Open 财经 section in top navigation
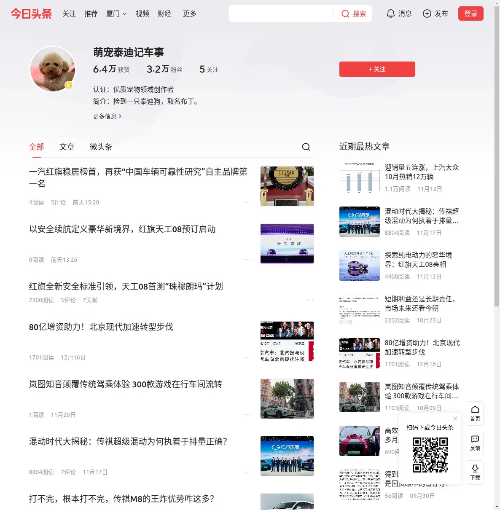 (x=164, y=13)
